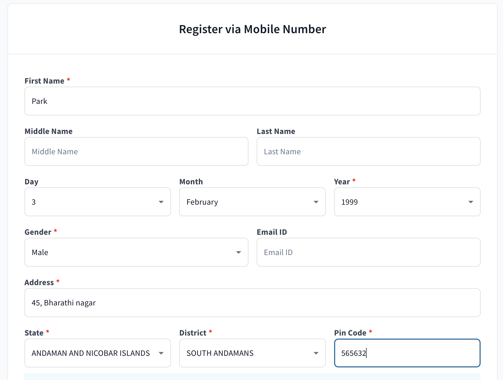Screen dimensions: 503x380
Task: Click the Email ID input box
Action: 368,252
